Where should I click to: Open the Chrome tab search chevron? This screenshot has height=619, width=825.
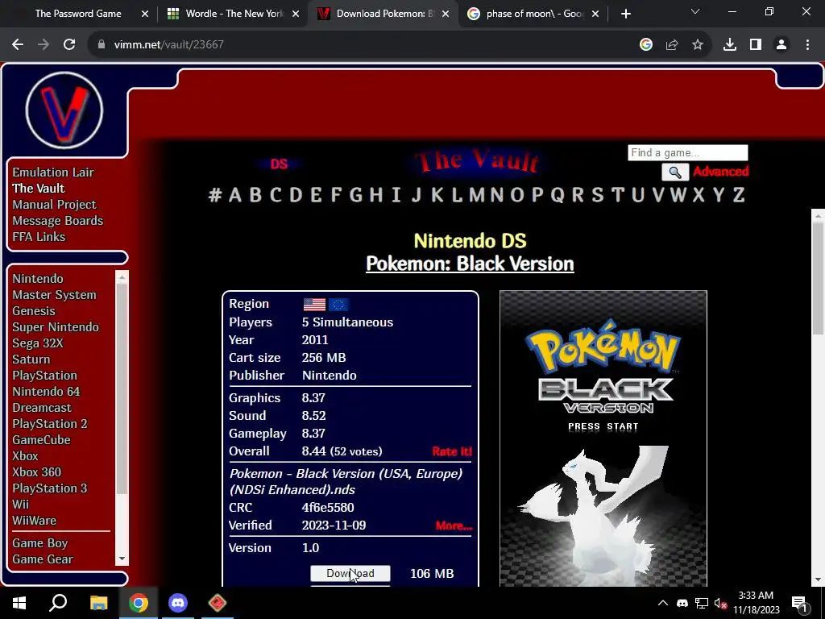point(695,11)
